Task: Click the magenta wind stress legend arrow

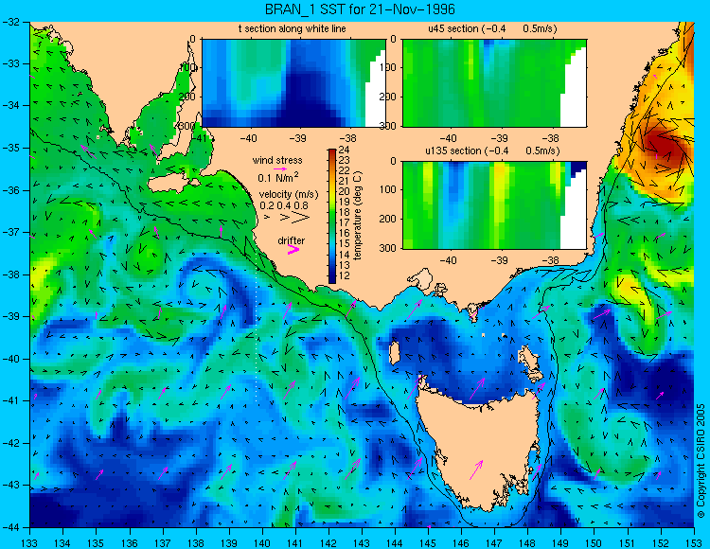Action: click(x=280, y=168)
